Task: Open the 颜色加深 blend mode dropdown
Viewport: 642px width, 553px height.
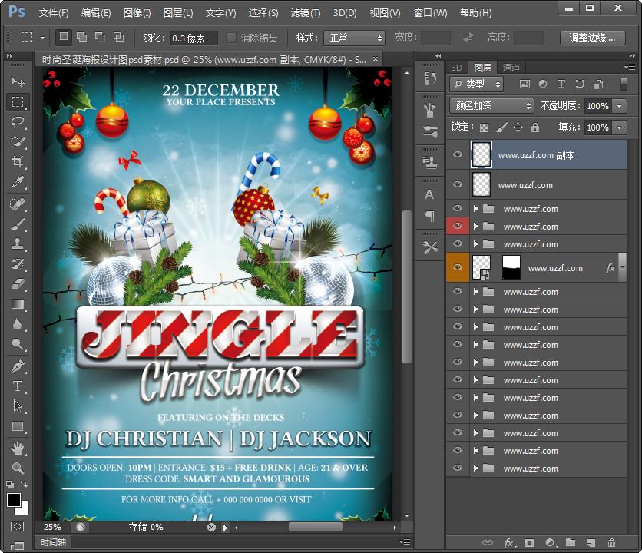Action: pyautogui.click(x=491, y=106)
